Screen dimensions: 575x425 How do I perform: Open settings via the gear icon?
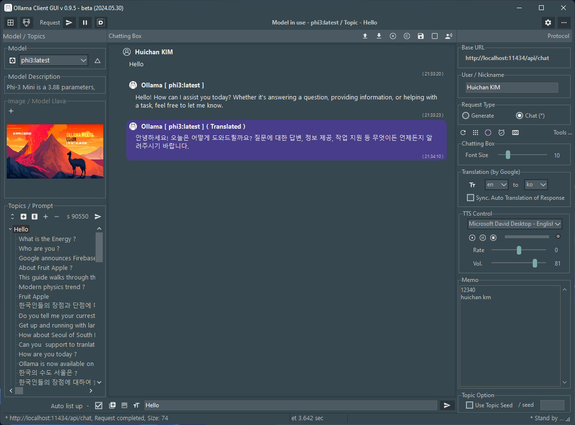click(x=548, y=23)
